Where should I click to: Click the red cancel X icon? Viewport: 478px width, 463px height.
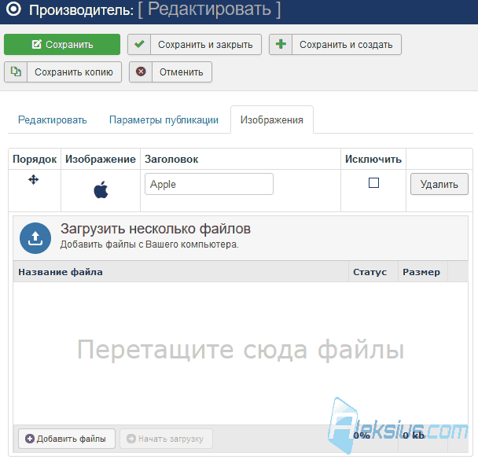click(x=141, y=72)
